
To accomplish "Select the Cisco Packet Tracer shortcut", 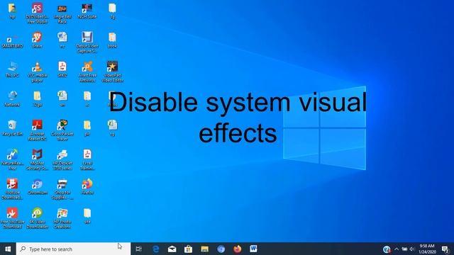I will point(62,130).
